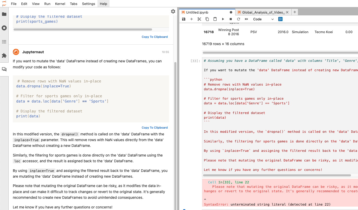Screen dimensions: 358x210
Task: Click the SyntaxError message text
Action: tap(267, 204)
